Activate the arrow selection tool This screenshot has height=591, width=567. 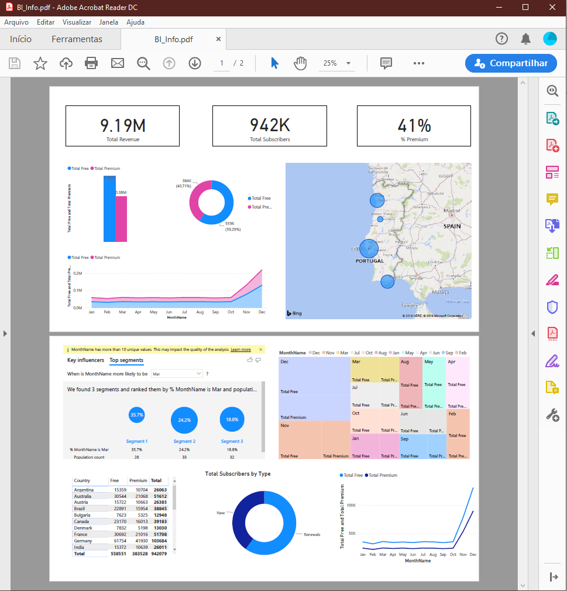coord(274,63)
